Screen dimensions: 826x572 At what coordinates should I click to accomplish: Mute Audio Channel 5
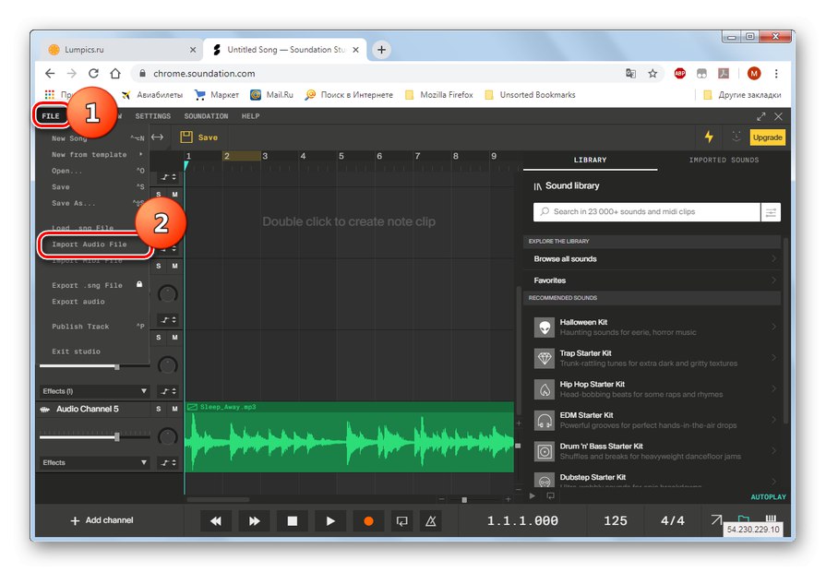click(174, 409)
